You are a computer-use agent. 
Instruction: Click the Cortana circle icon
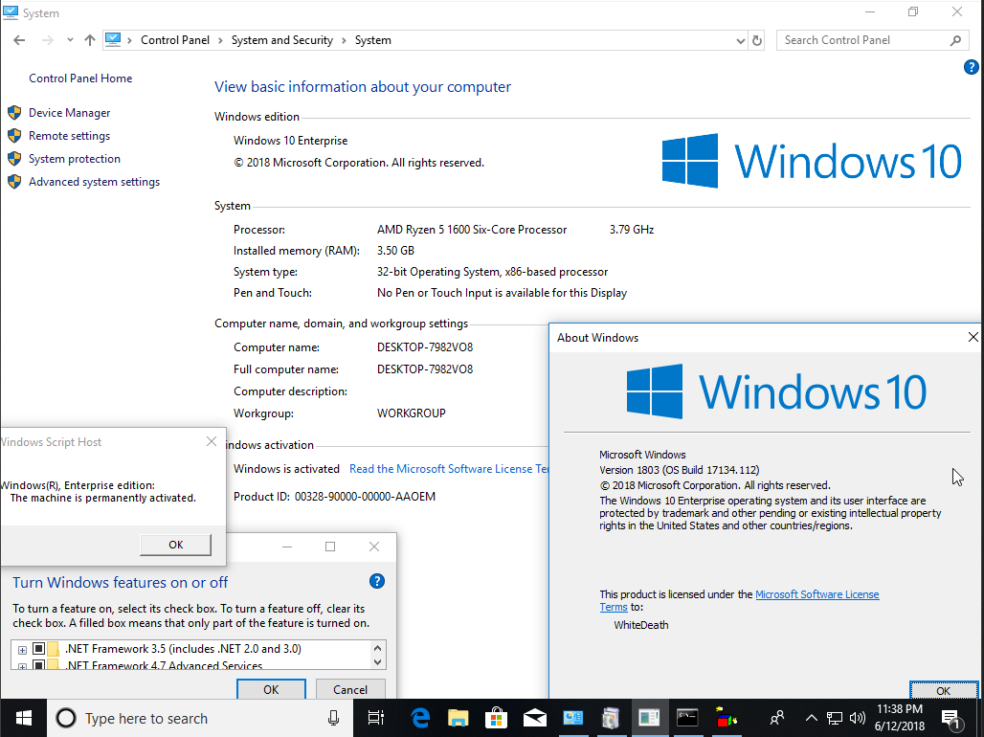(66, 718)
